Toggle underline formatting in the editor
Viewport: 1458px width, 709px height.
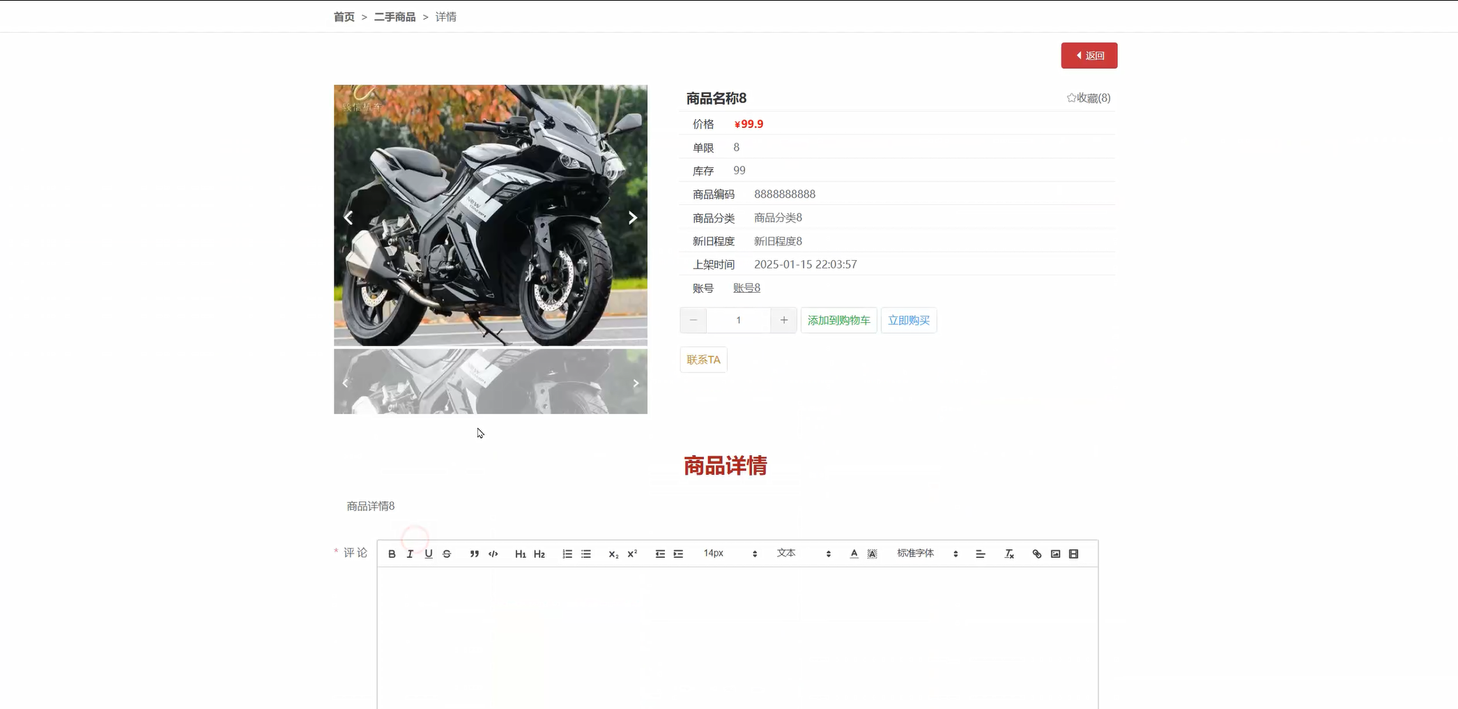(428, 553)
